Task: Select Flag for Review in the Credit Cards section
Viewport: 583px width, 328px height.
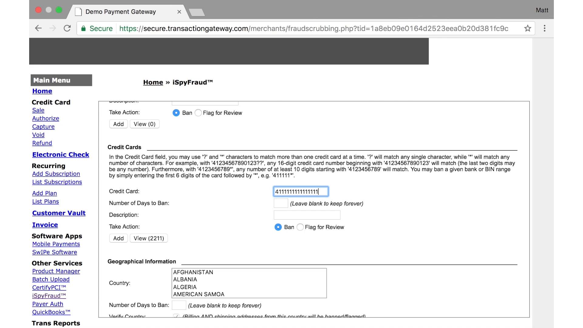Action: coord(300,227)
